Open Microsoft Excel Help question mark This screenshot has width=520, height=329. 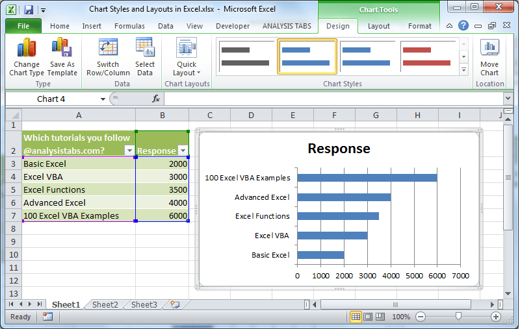(463, 25)
